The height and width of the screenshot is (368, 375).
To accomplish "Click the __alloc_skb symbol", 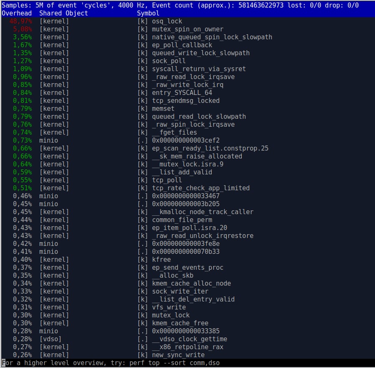I will click(x=172, y=275).
